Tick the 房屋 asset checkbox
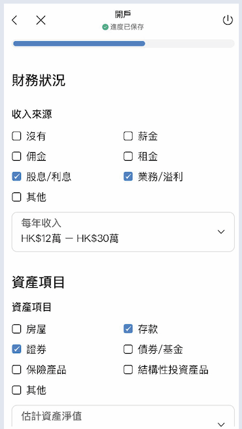The image size is (242, 429). (16, 329)
